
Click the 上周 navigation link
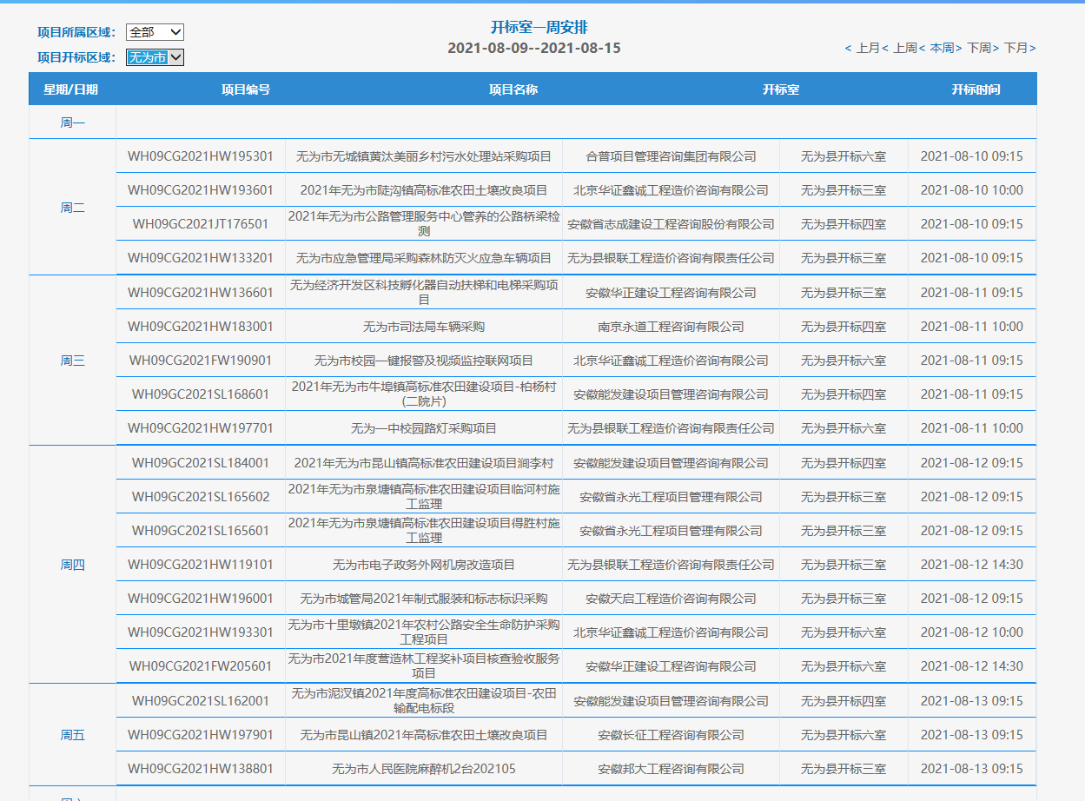(x=904, y=48)
